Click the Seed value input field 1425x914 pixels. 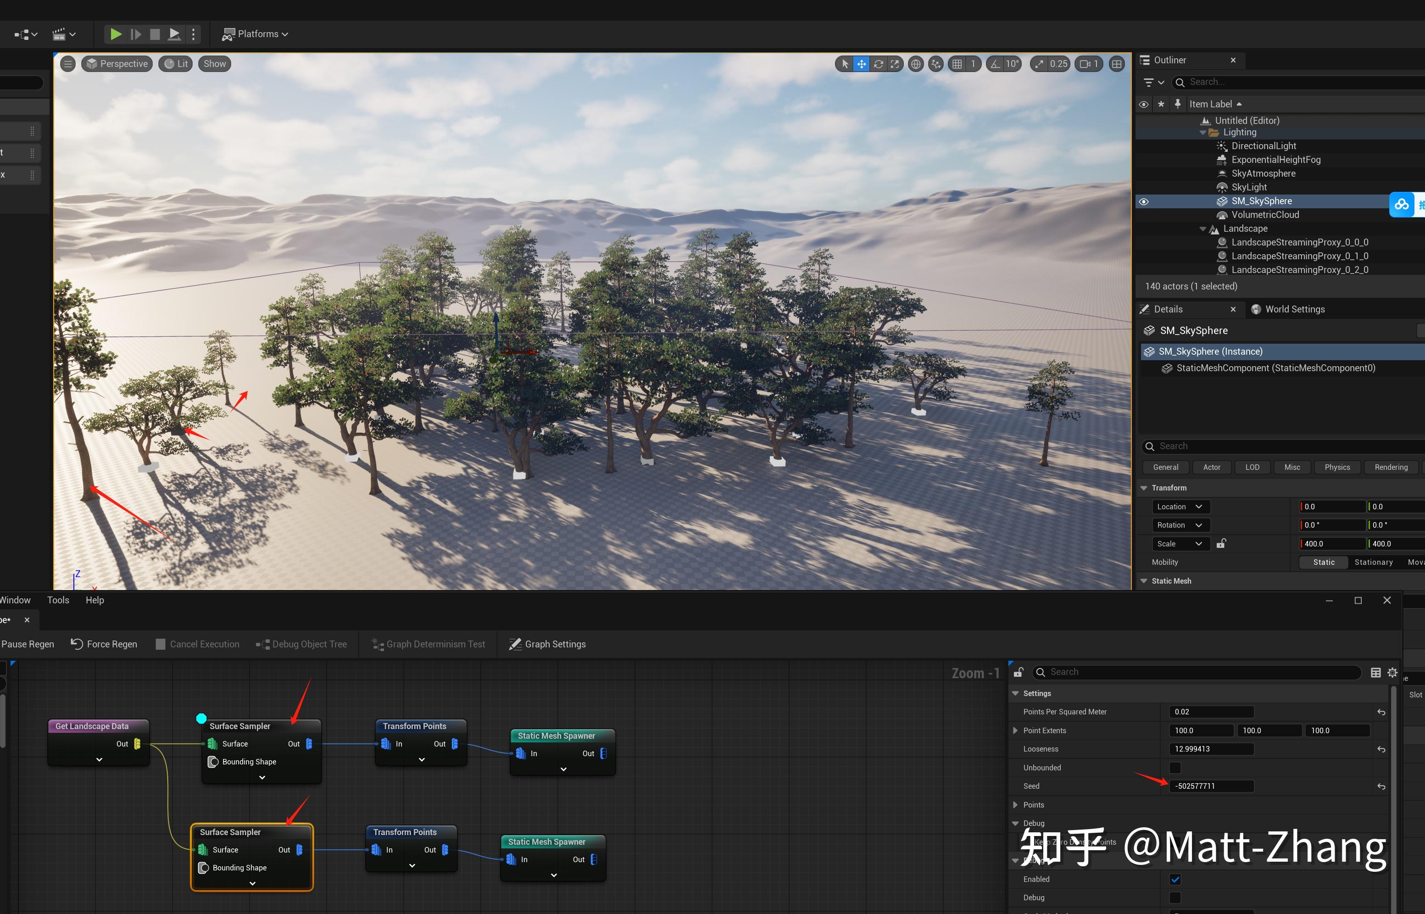tap(1210, 786)
